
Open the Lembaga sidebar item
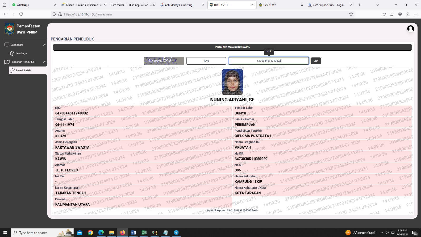(x=21, y=53)
